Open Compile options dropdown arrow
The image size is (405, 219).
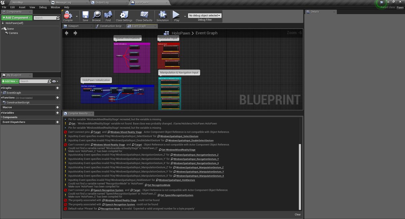click(x=77, y=16)
